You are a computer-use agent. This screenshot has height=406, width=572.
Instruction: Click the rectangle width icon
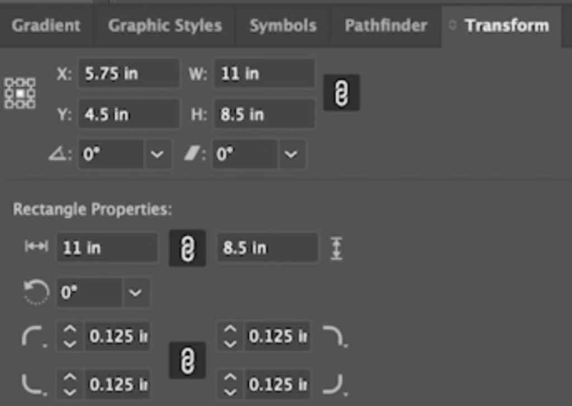click(36, 246)
